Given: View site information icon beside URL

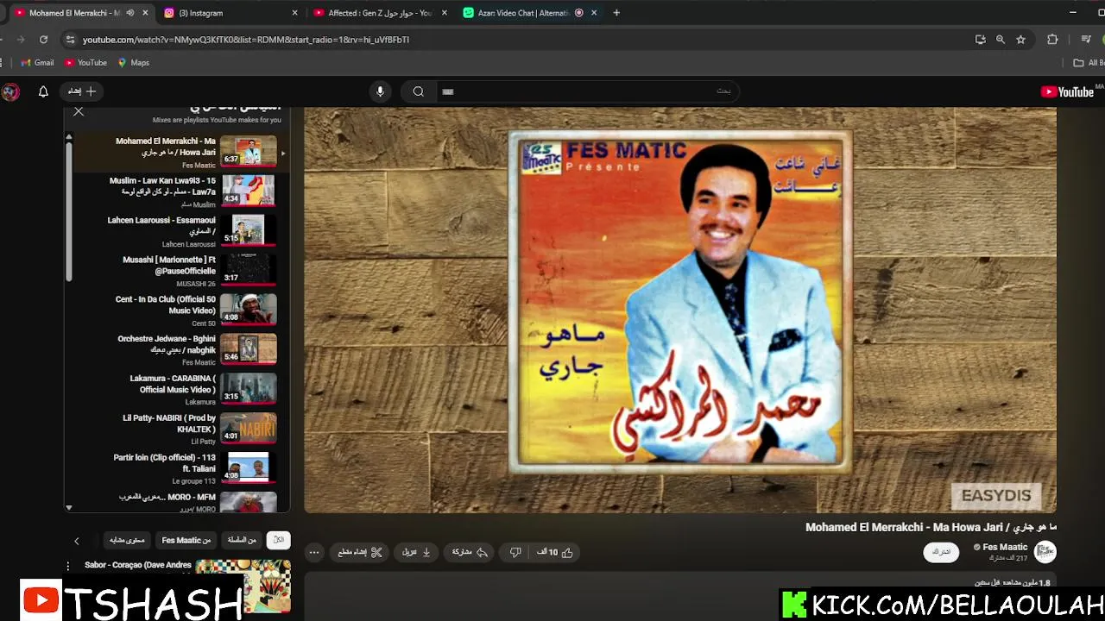Looking at the screenshot, I should 70,39.
